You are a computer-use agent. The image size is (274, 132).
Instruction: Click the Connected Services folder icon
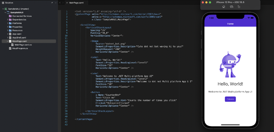pyautogui.click(x=10, y=16)
